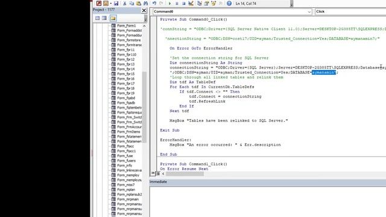Select Form_mplan tree item
This screenshot has width=386, height=217.
[126, 190]
